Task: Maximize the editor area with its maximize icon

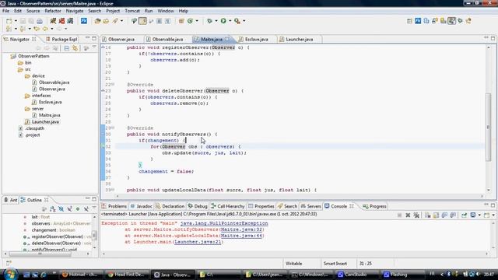Action: pyautogui.click(x=493, y=38)
